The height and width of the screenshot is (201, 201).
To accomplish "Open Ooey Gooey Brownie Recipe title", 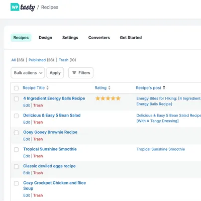I will (50, 132).
